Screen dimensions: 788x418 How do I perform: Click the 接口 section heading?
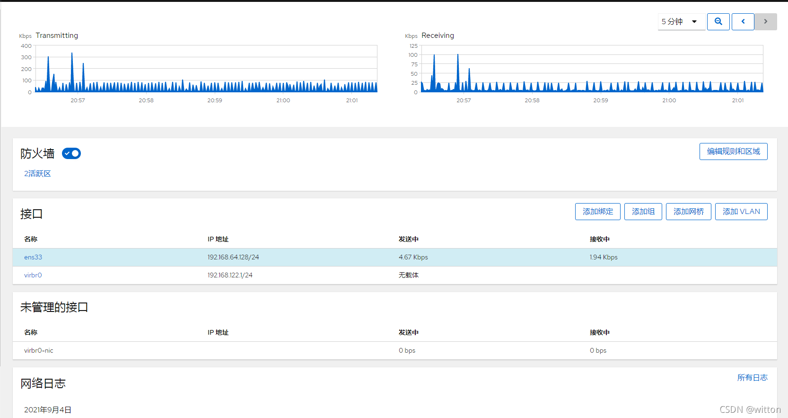pyautogui.click(x=32, y=214)
